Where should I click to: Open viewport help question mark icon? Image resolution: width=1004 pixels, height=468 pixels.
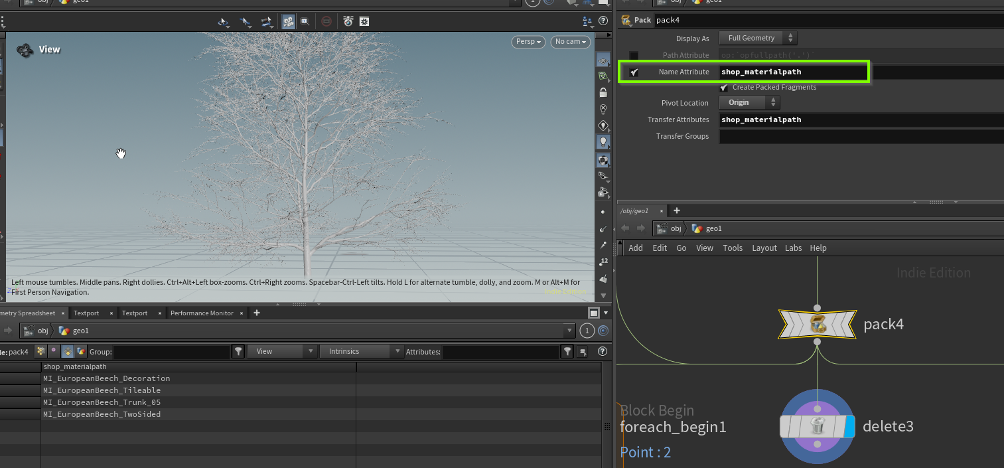coord(603,21)
